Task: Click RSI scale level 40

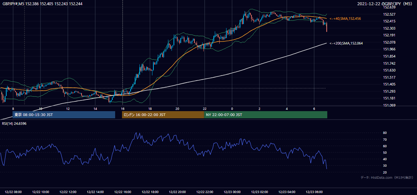Action: 385,159
